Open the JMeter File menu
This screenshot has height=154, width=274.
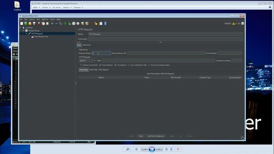21,19
